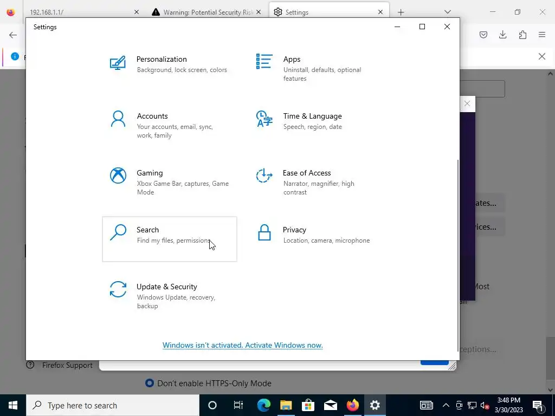Screen dimensions: 555x416
Task: Open the Mail app from the taskbar
Action: pyautogui.click(x=331, y=405)
